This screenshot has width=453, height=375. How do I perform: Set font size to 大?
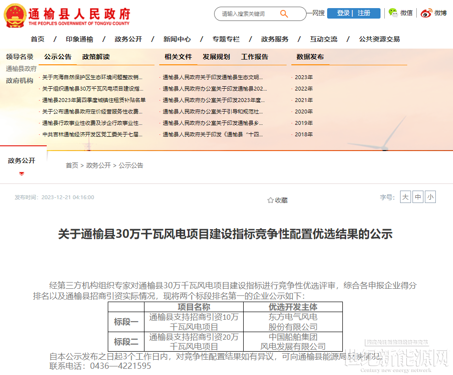[x=405, y=197]
